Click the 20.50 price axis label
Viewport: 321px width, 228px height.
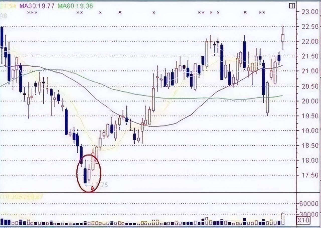point(310,86)
